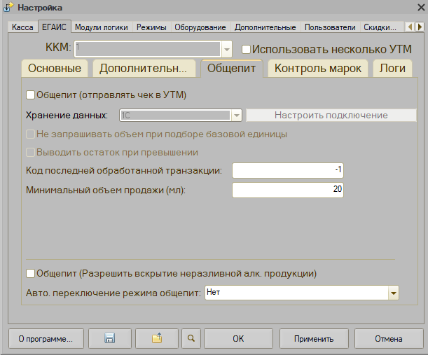Enable Общепит (отправлять чек в УТМ) checkbox
428x355 pixels.
point(30,95)
